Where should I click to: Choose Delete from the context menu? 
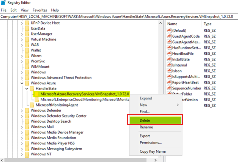coord(156,120)
